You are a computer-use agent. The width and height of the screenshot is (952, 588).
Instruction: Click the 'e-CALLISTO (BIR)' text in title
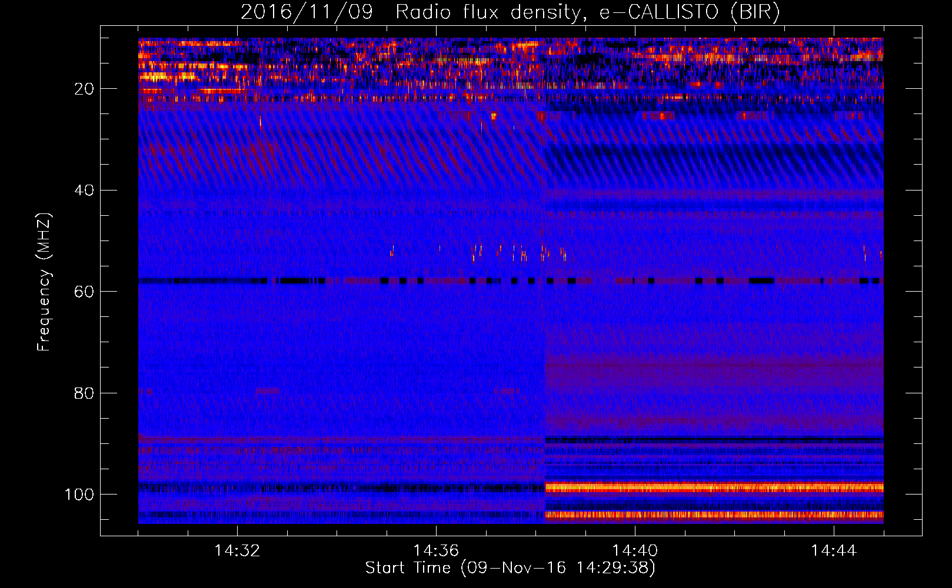689,12
